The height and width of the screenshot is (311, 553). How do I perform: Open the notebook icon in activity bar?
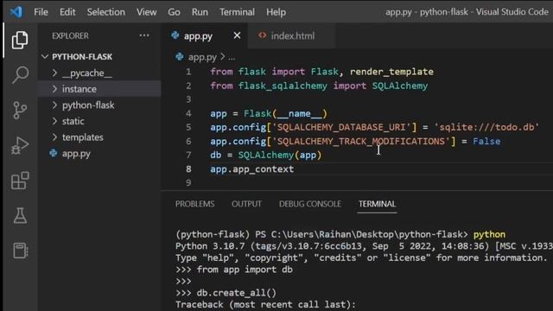20,251
